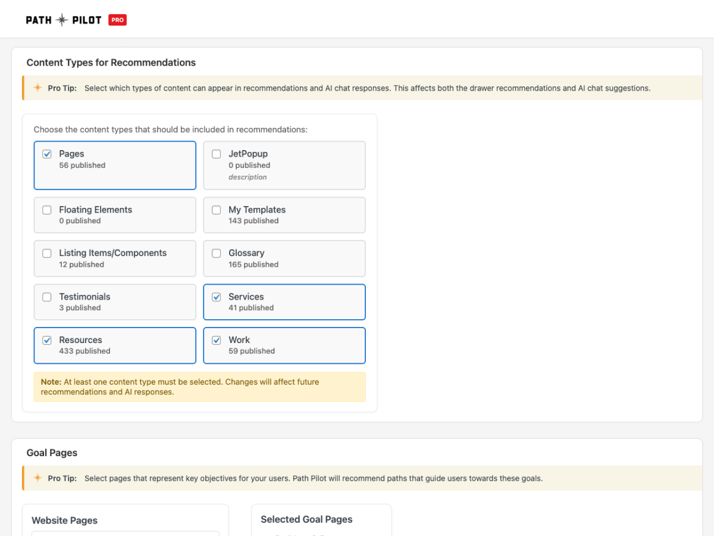Click the JetPopup description text

(x=248, y=177)
